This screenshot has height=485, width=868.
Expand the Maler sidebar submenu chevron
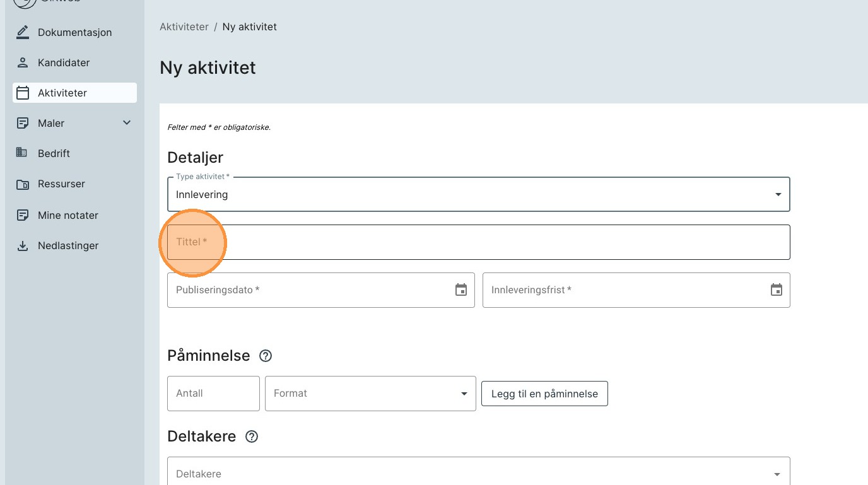pyautogui.click(x=127, y=123)
